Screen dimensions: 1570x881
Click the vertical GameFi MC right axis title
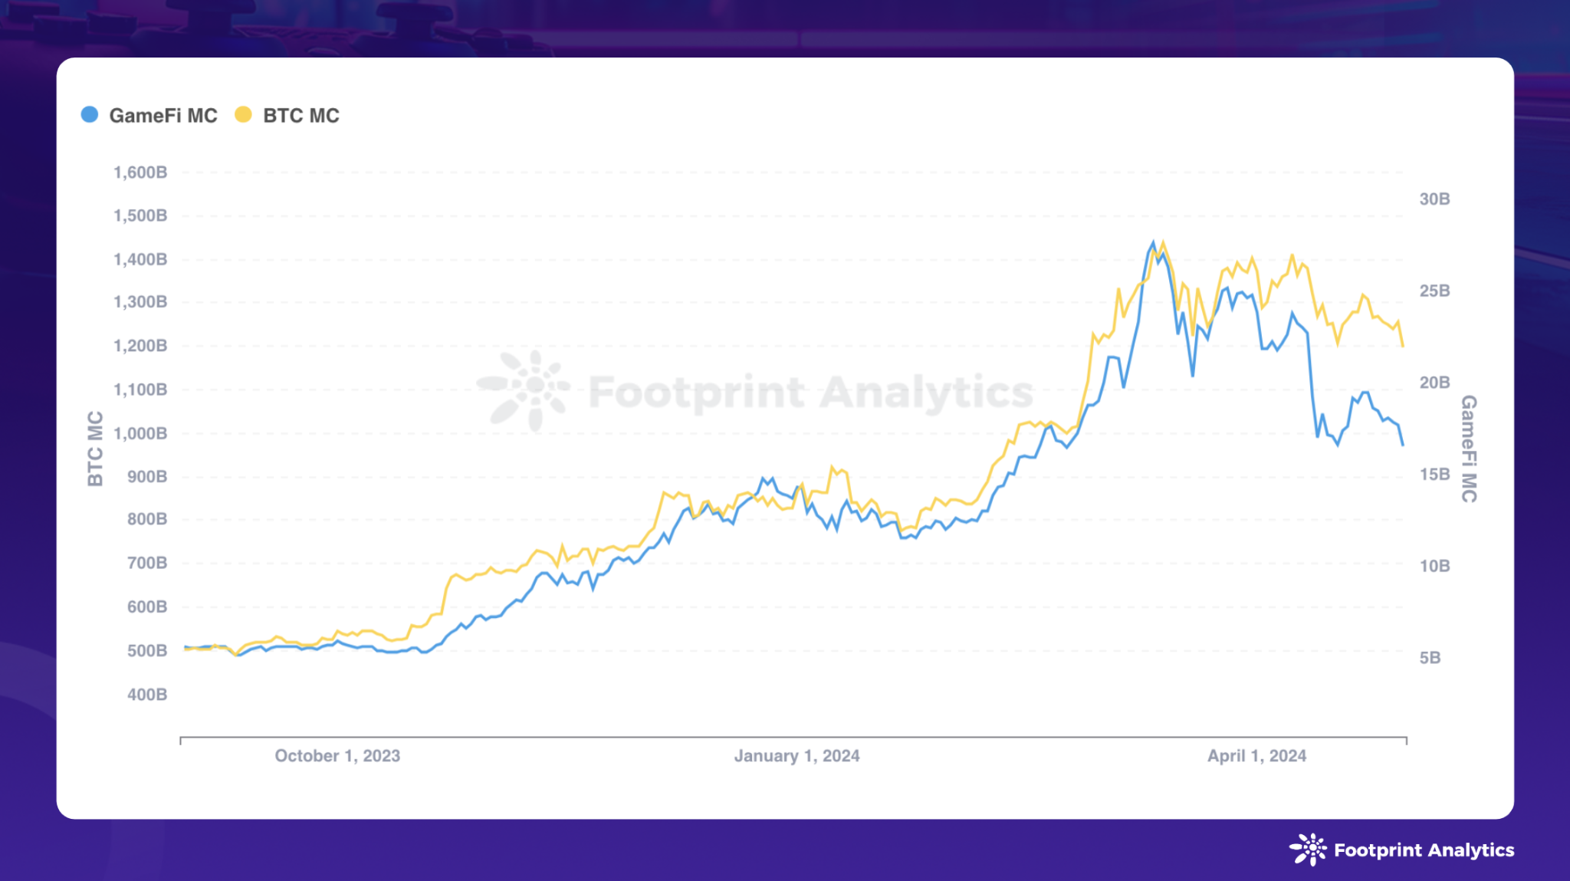pos(1469,449)
